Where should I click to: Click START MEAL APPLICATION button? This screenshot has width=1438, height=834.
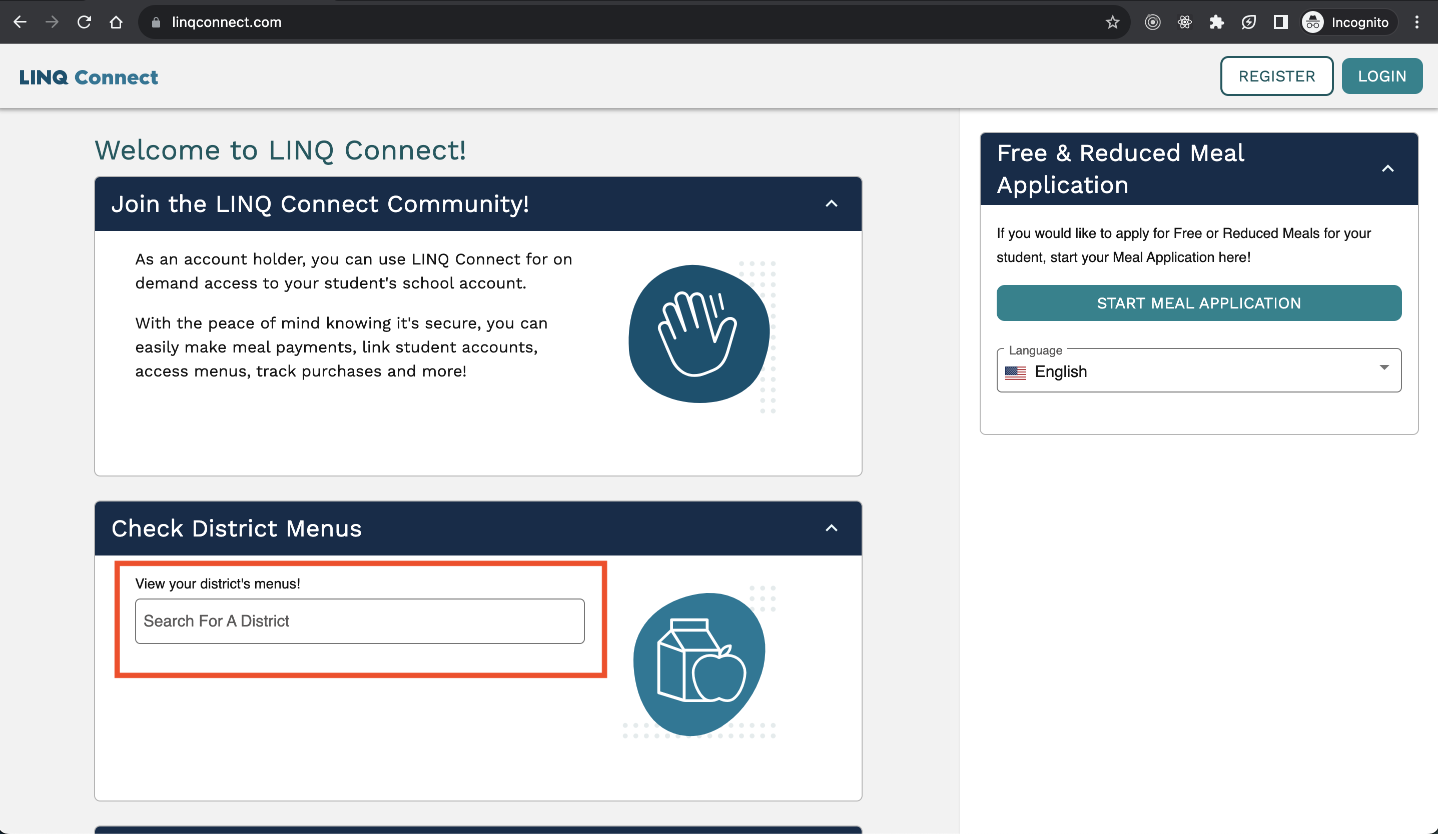[1198, 302]
